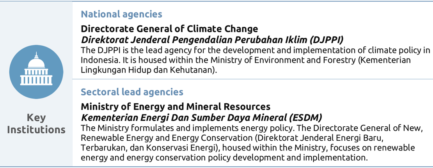Viewport: 433px width, 168px height.
Task: Click Ministry of Energy and Mineral Resources title
Action: [176, 106]
